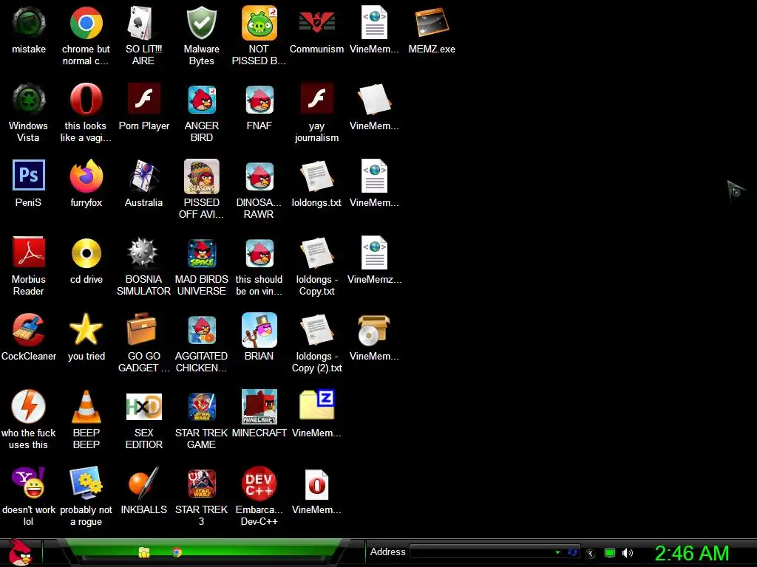Screen dimensions: 757x567
Task: Open the Malware Bytes shield icon
Action: tap(201, 23)
